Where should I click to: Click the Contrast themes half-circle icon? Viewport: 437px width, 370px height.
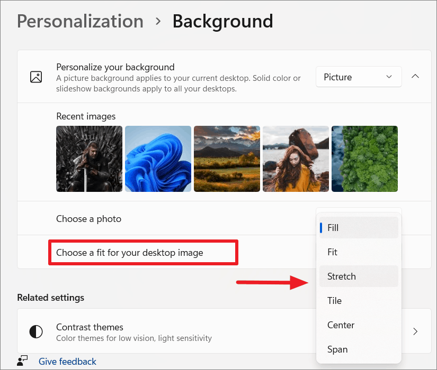(36, 331)
